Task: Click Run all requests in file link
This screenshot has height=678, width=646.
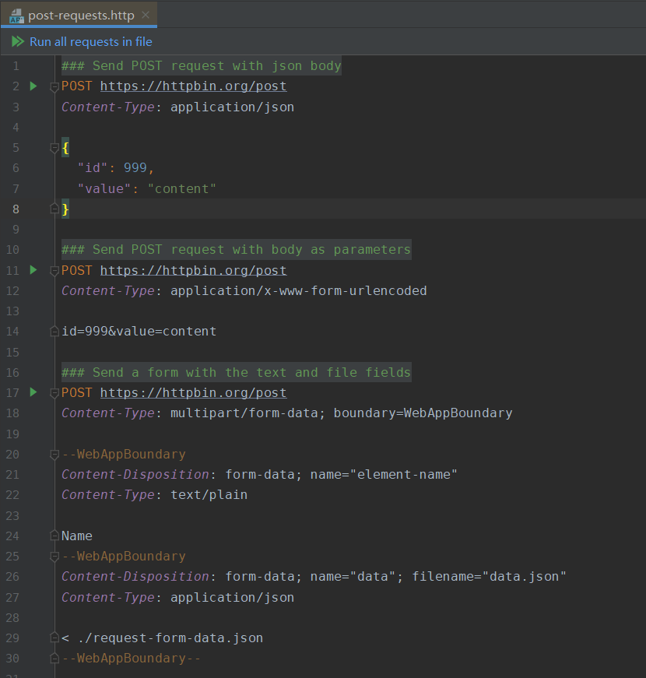Action: click(x=91, y=41)
